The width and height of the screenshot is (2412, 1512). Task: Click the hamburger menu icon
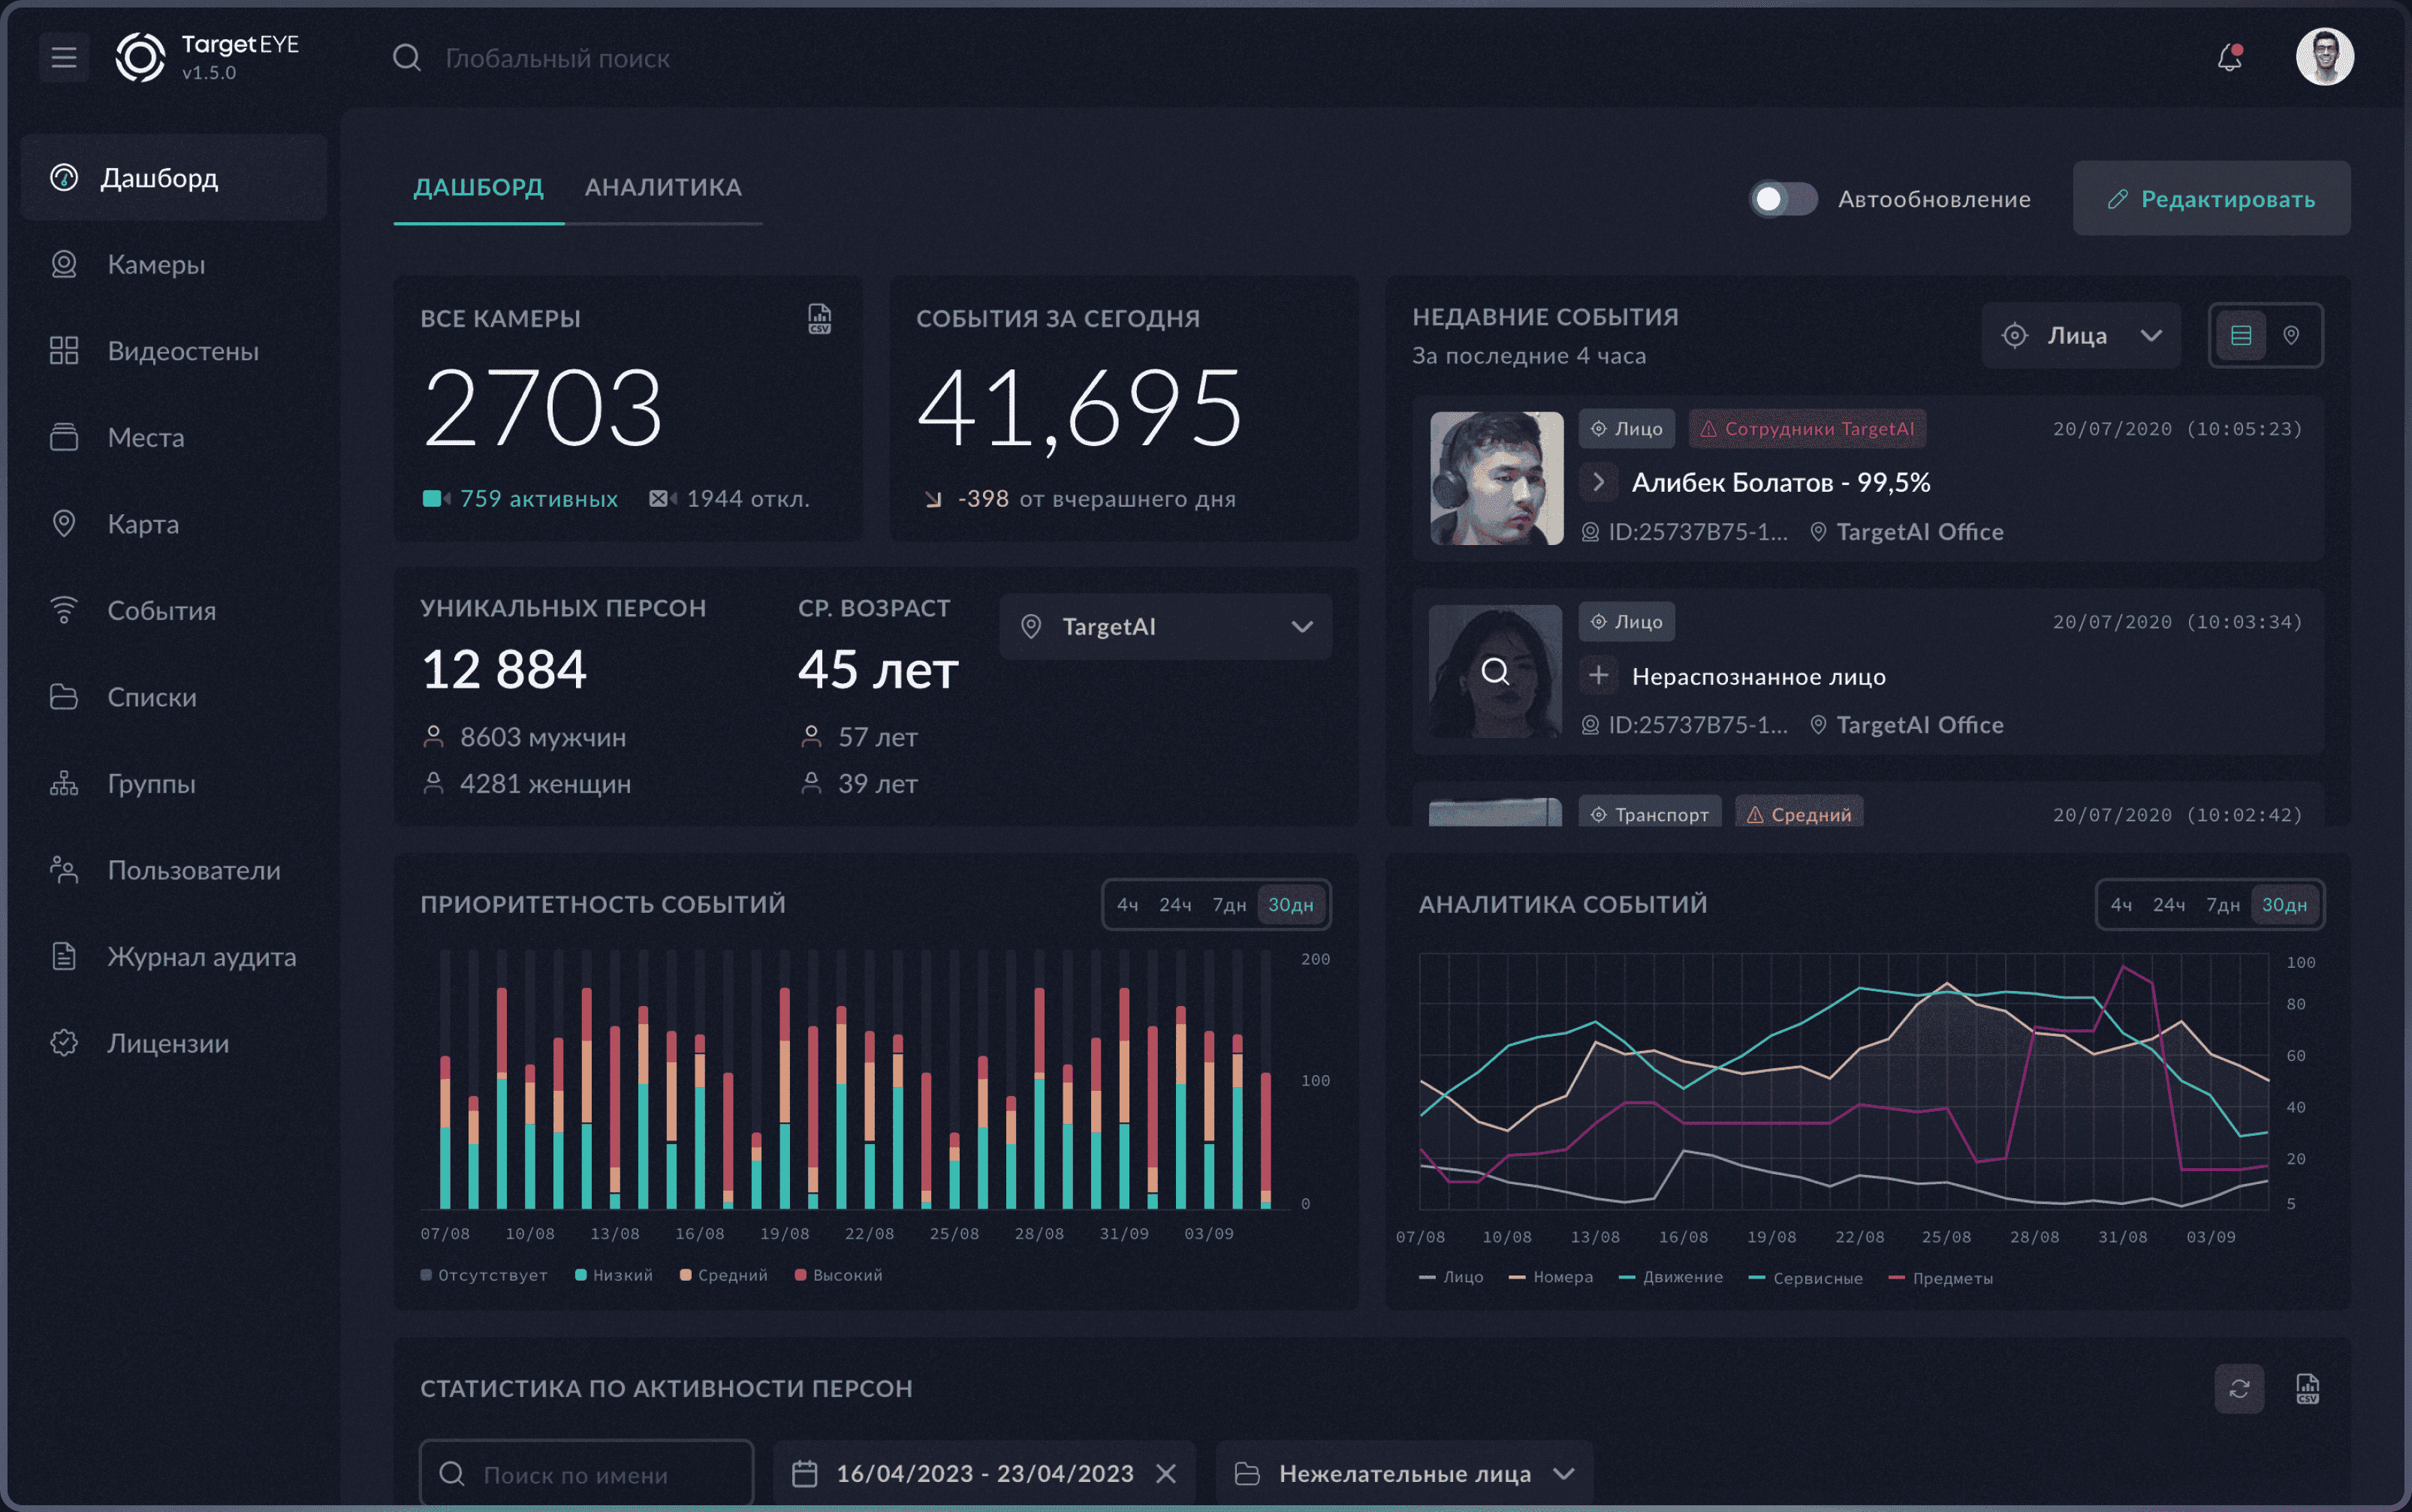click(x=64, y=57)
